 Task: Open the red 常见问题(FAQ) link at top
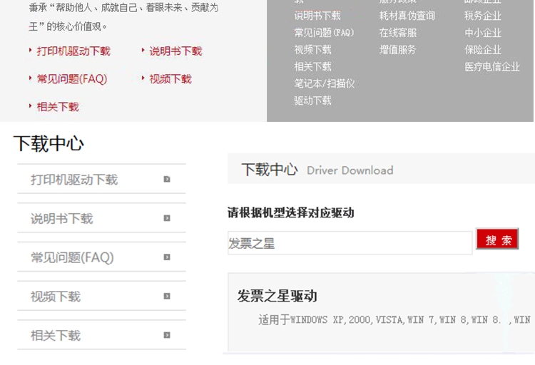coord(72,79)
